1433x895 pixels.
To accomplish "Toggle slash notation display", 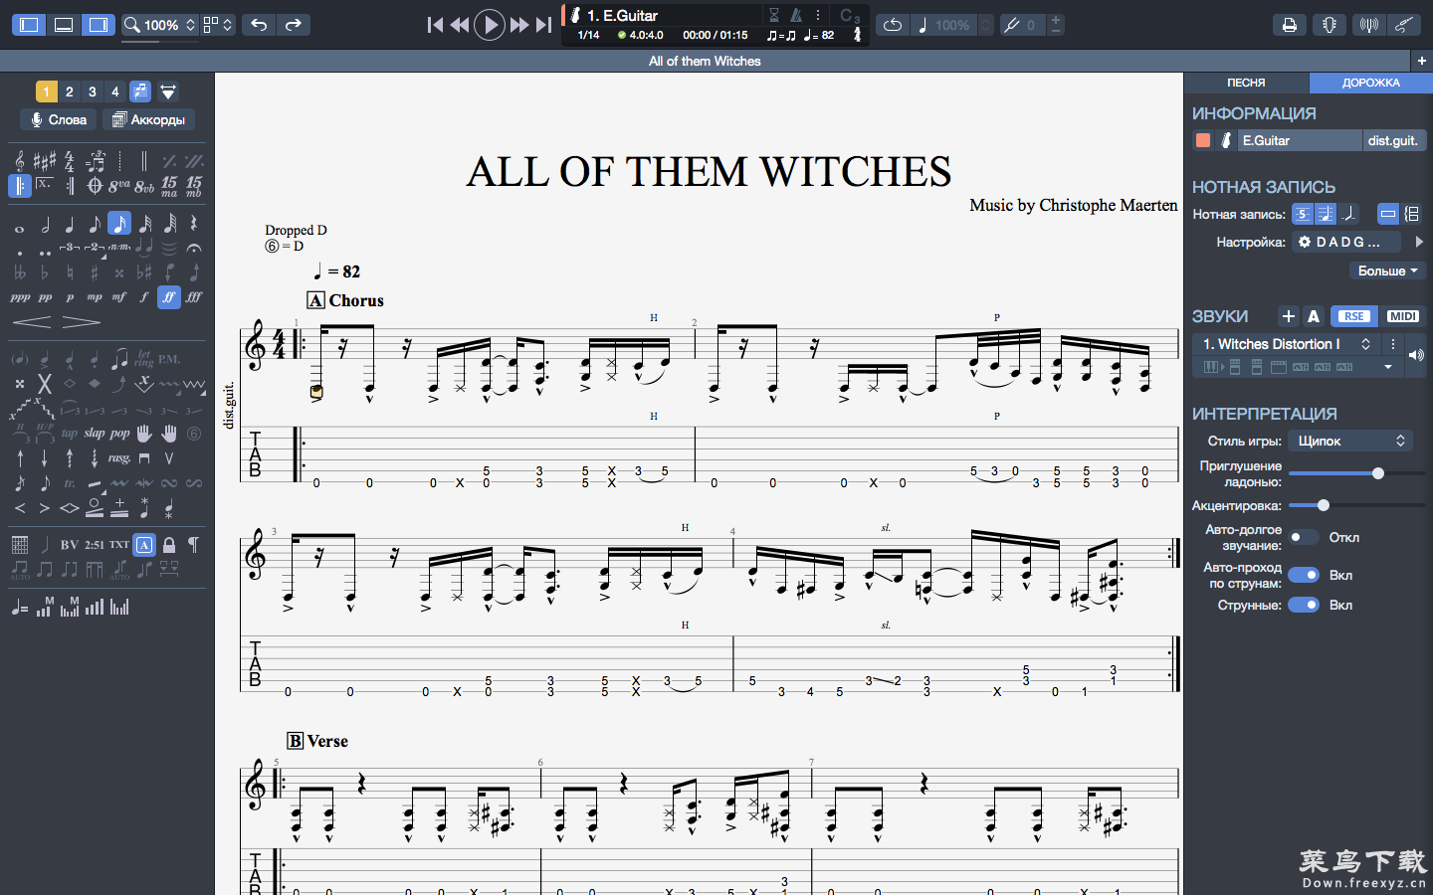I will click(1348, 214).
